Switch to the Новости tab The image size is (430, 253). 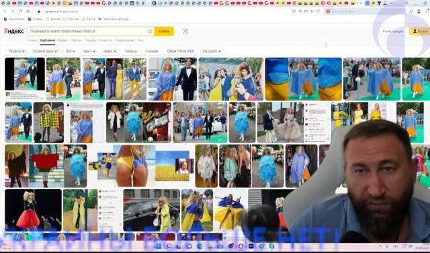pos(105,40)
